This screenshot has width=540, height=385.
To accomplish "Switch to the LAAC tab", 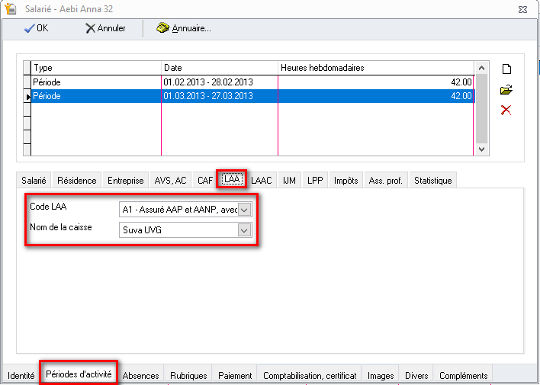I will click(262, 181).
